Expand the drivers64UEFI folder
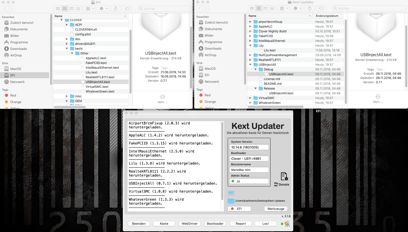 pos(67,44)
